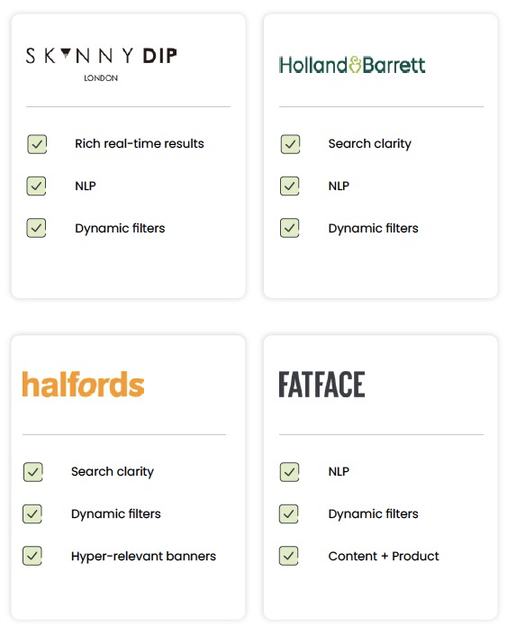
Task: Click the Hyper-relevant banners label
Action: pyautogui.click(x=143, y=556)
